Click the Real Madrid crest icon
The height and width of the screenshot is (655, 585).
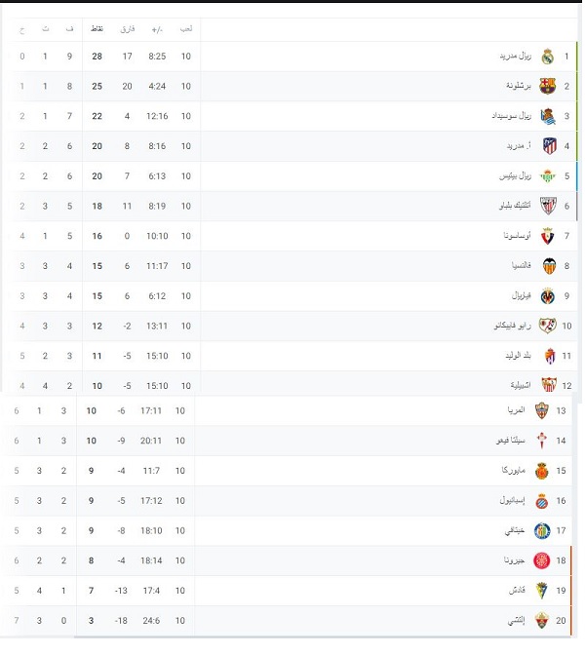coord(548,57)
